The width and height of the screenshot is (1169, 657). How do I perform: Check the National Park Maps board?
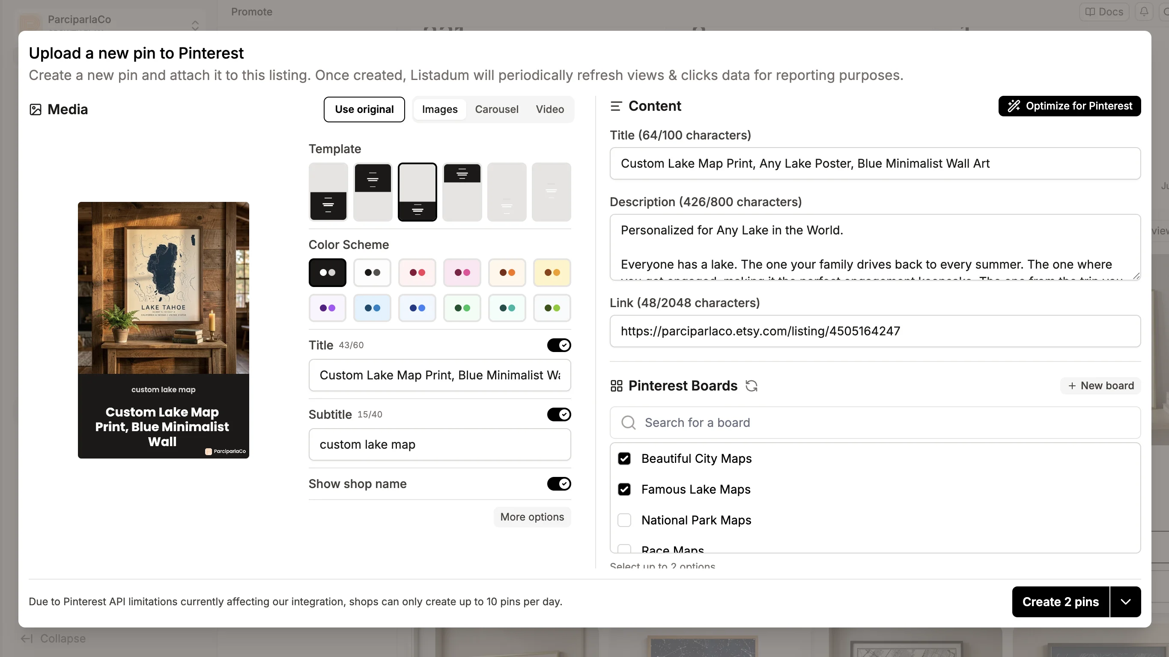click(x=624, y=520)
